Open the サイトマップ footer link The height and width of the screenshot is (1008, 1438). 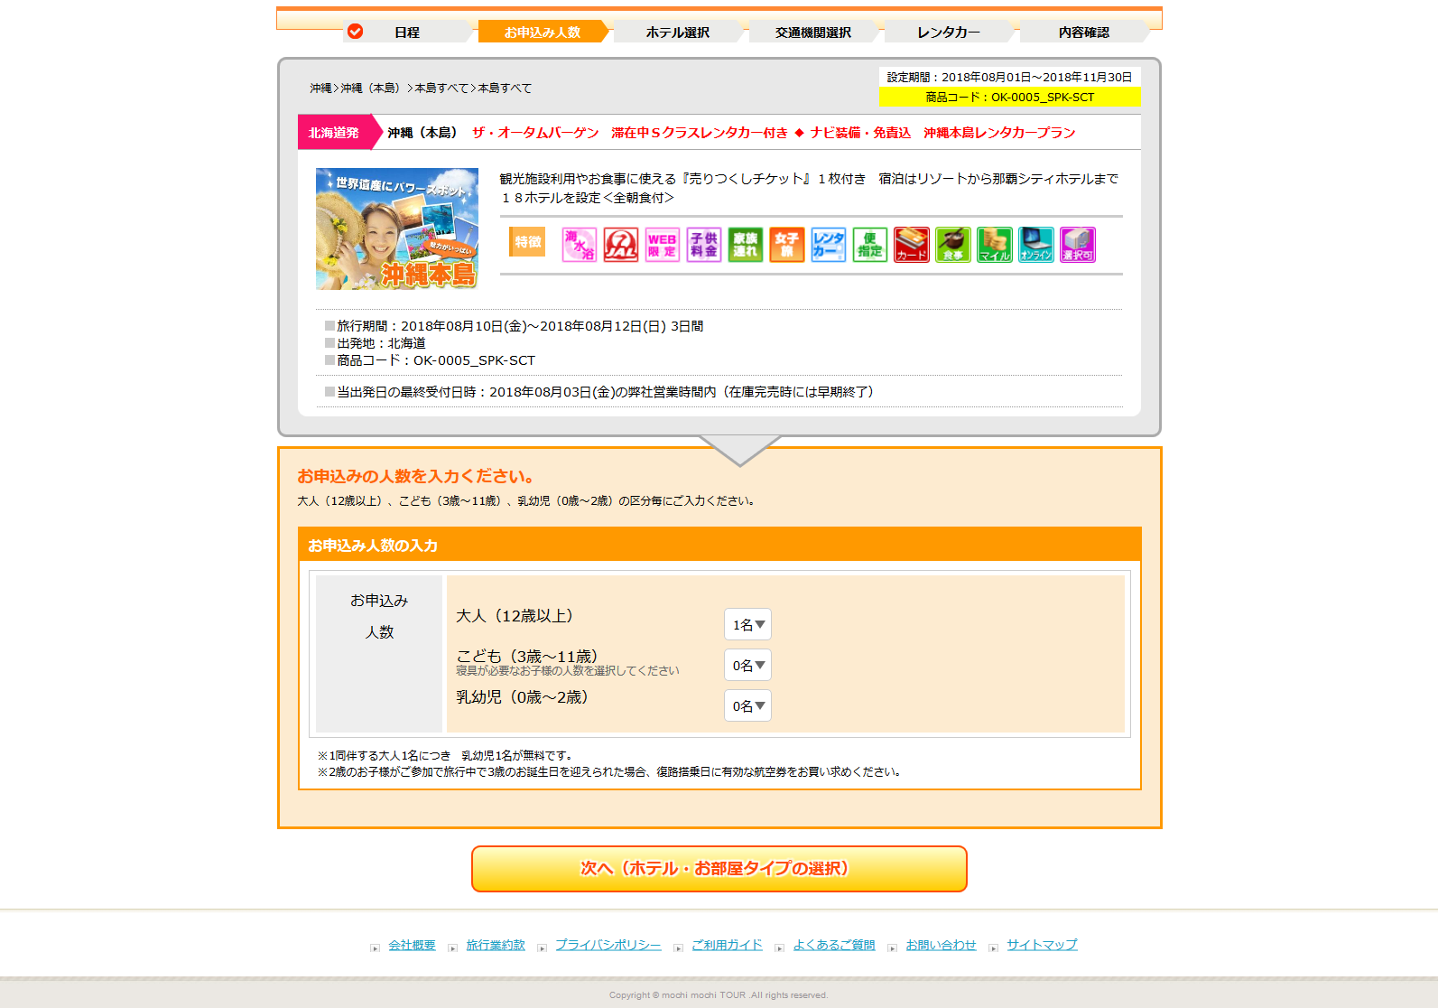coord(1043,945)
